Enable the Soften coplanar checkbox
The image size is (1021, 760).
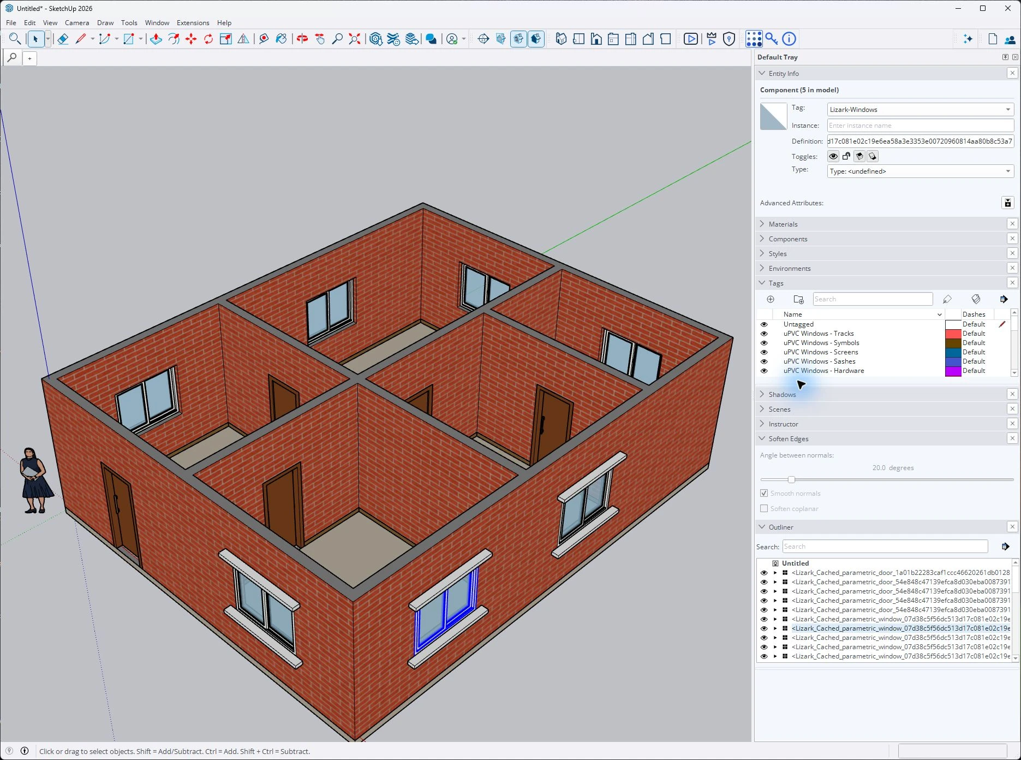coord(764,508)
